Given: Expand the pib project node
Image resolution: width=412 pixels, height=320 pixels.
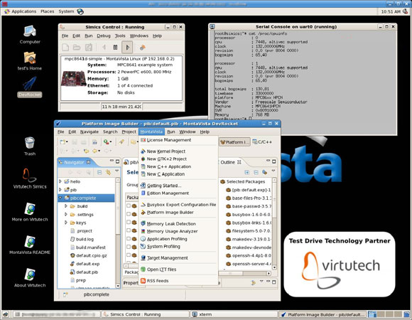Looking at the screenshot, I should point(60,190).
